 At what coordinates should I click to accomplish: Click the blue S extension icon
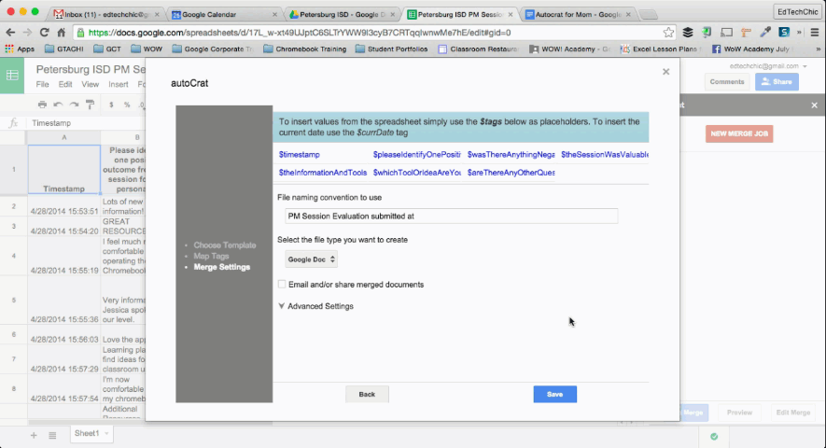[x=784, y=33]
